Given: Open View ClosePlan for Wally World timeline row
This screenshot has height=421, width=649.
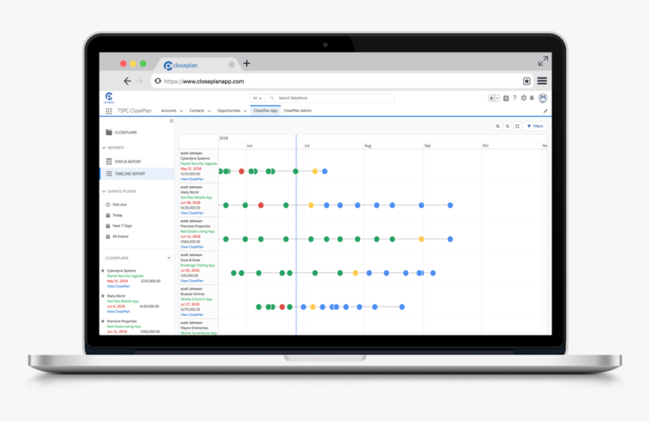Looking at the screenshot, I should [192, 213].
